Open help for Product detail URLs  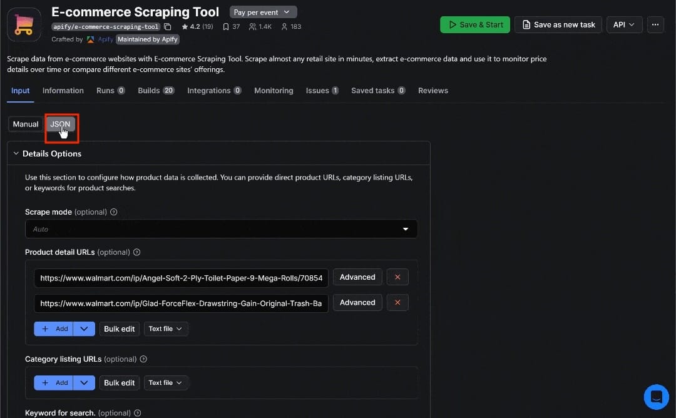(x=136, y=252)
